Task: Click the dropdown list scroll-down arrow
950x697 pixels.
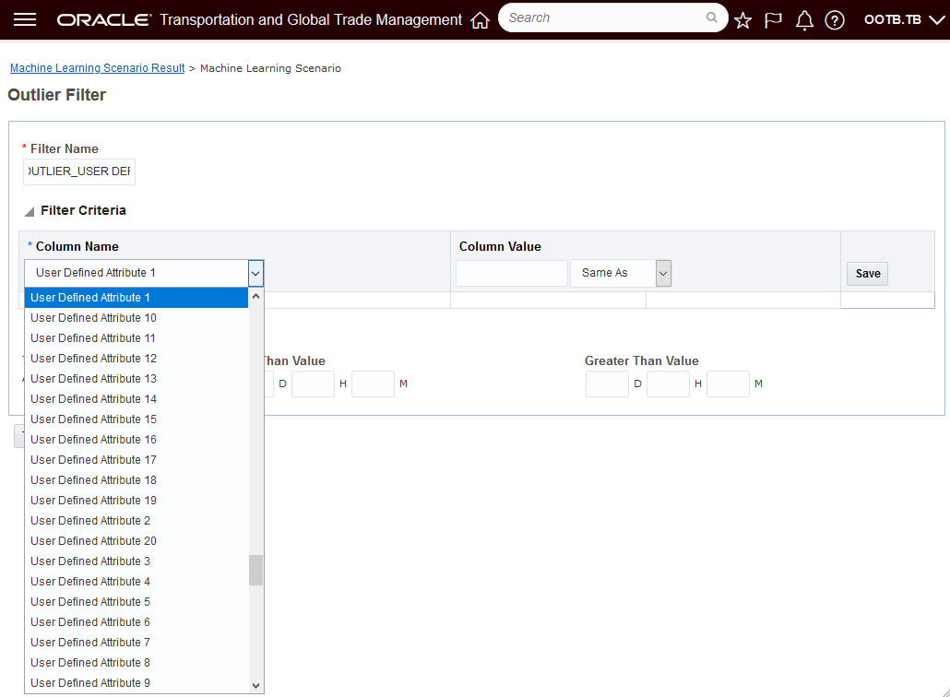Action: click(x=255, y=686)
